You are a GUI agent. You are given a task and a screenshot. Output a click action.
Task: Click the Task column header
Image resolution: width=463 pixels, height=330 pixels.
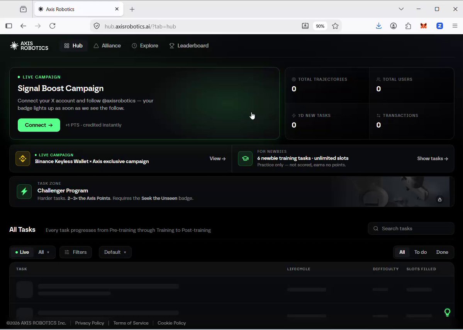point(22,269)
